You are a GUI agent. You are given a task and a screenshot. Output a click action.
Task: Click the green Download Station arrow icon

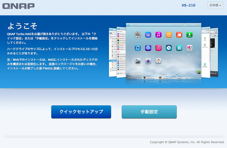(189, 35)
